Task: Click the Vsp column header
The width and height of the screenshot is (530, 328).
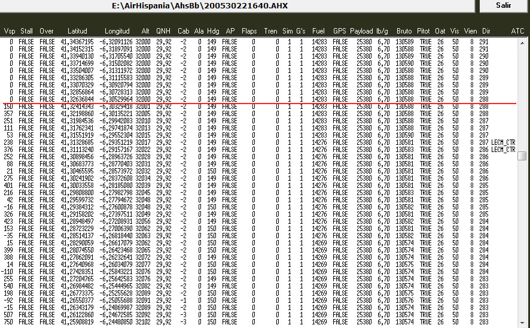Action: tap(10, 31)
